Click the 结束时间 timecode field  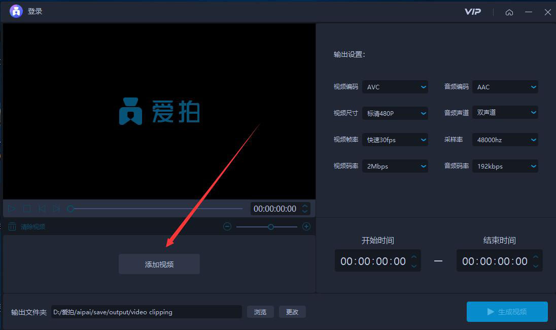[499, 261]
